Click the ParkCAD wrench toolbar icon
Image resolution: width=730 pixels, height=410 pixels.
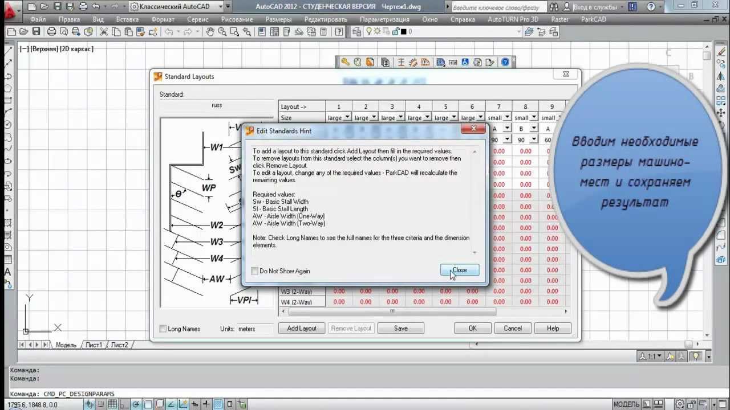[346, 62]
